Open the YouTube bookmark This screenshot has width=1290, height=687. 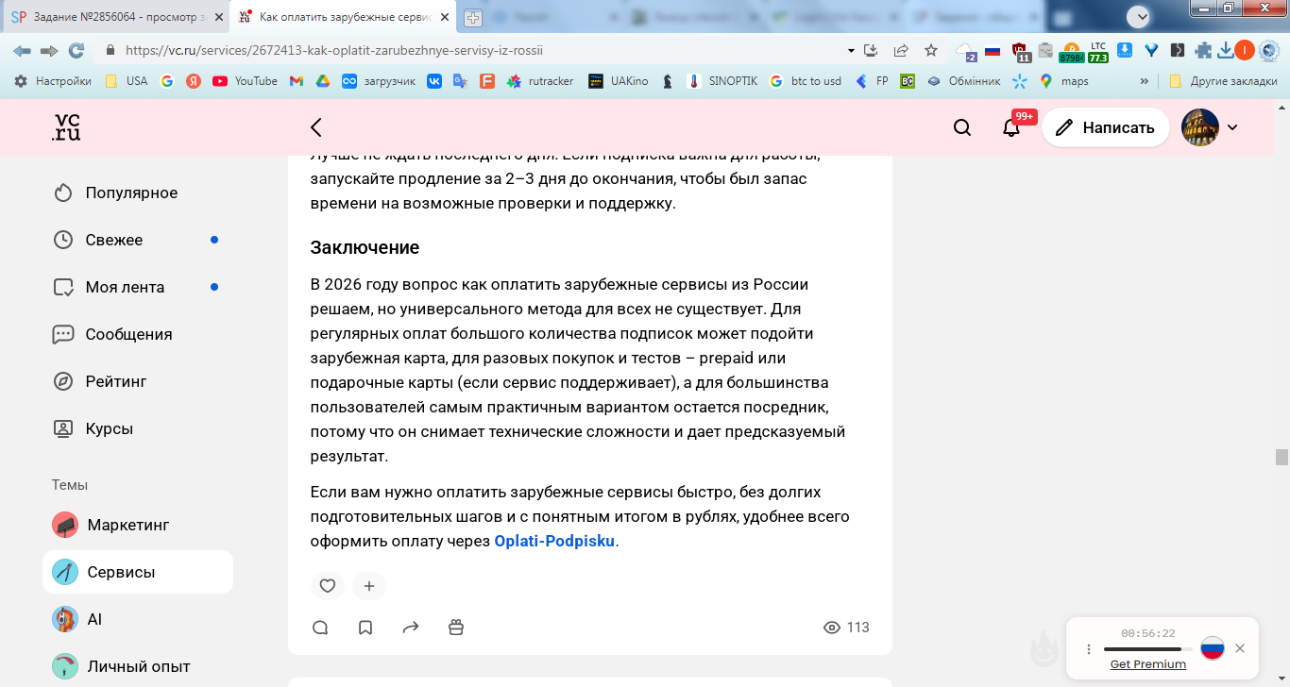click(x=246, y=81)
